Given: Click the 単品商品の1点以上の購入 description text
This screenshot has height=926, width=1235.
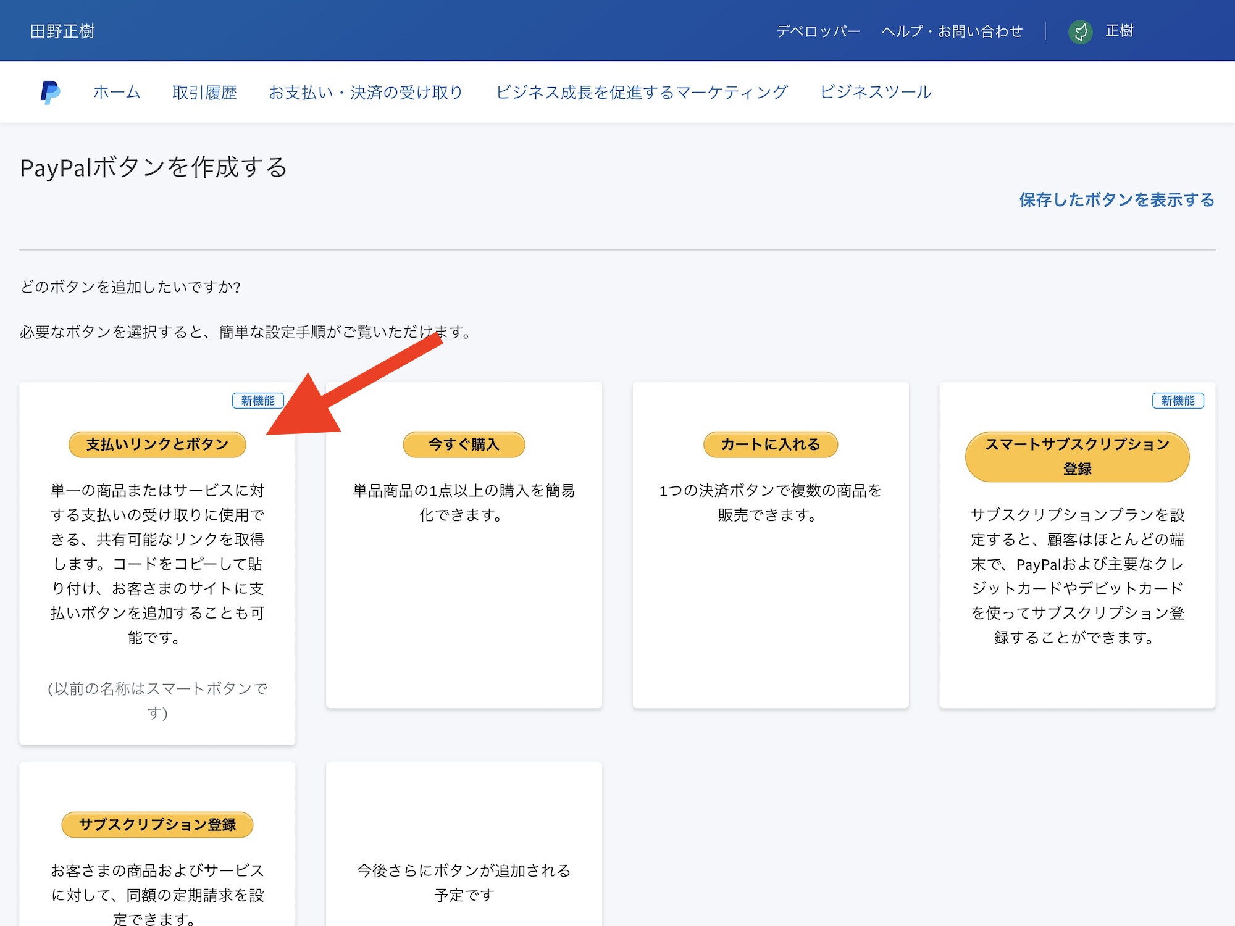Looking at the screenshot, I should coord(464,503).
